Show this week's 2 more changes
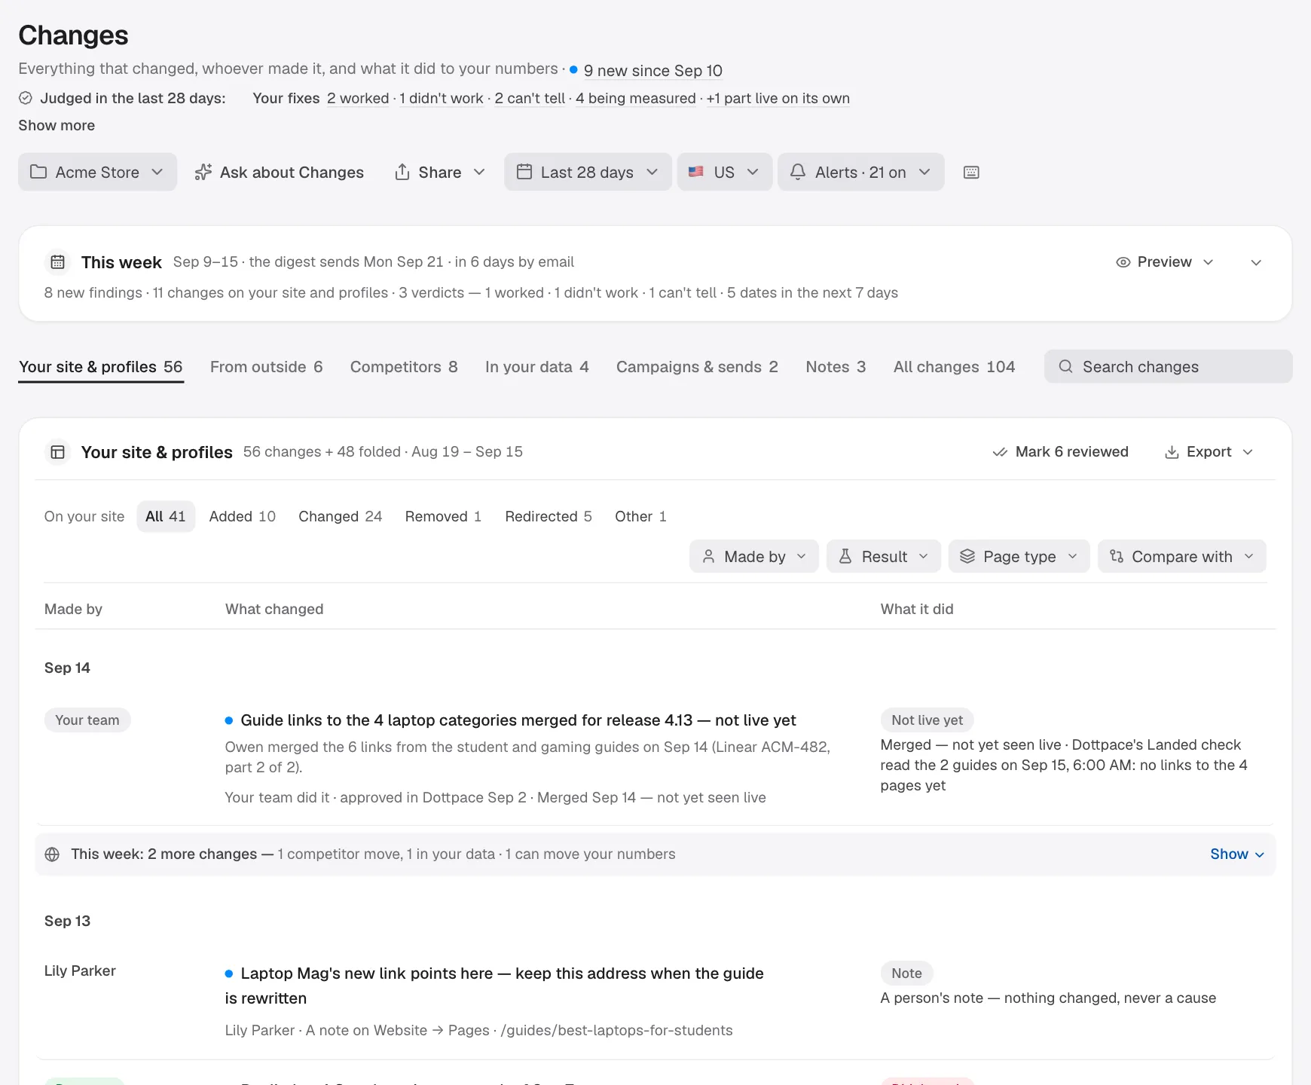Image resolution: width=1311 pixels, height=1085 pixels. [x=1237, y=854]
